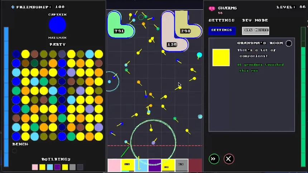Viewport: 308px width, 173px height.
Task: Select the "85 grandmas launched this run" text
Action: pyautogui.click(x=260, y=68)
